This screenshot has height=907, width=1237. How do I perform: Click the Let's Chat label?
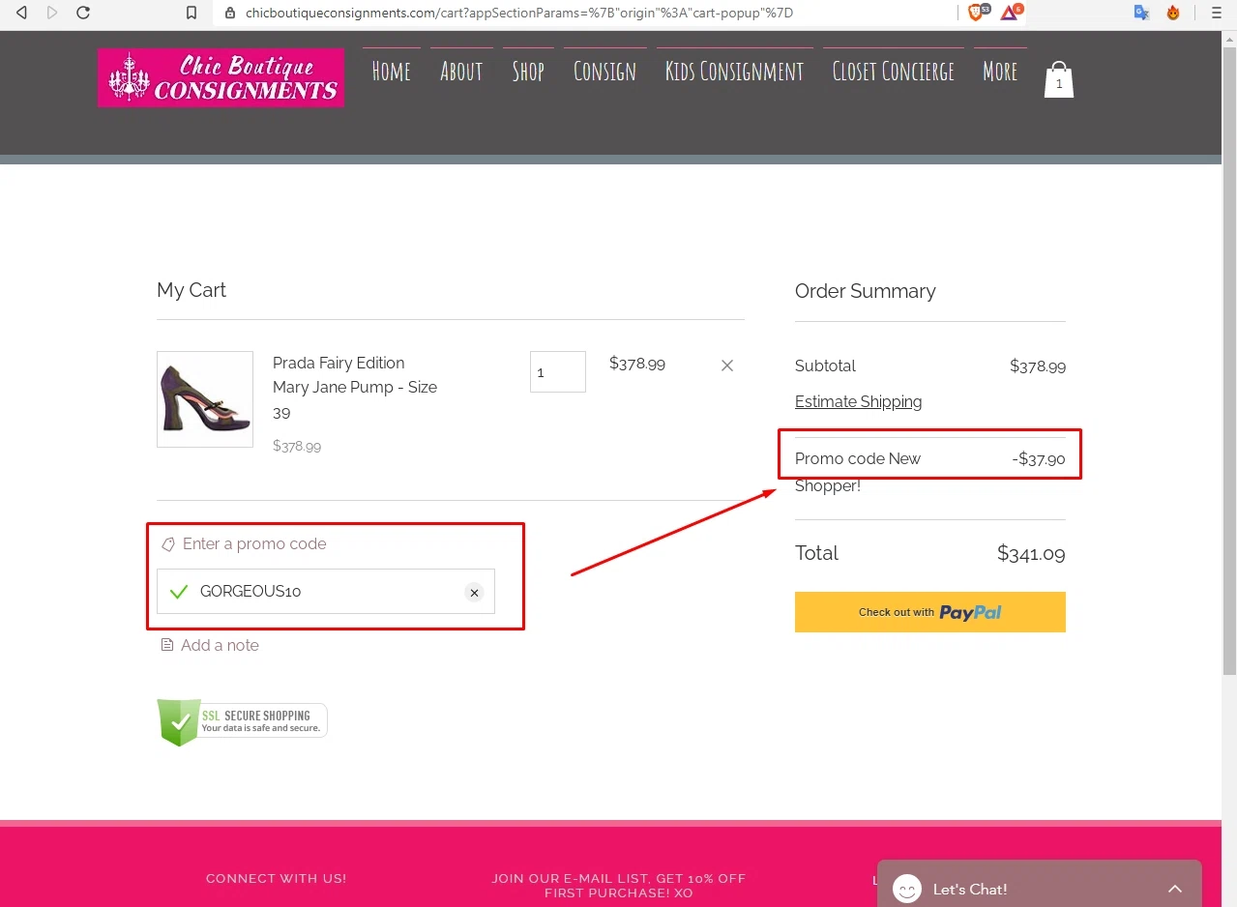[x=970, y=889]
